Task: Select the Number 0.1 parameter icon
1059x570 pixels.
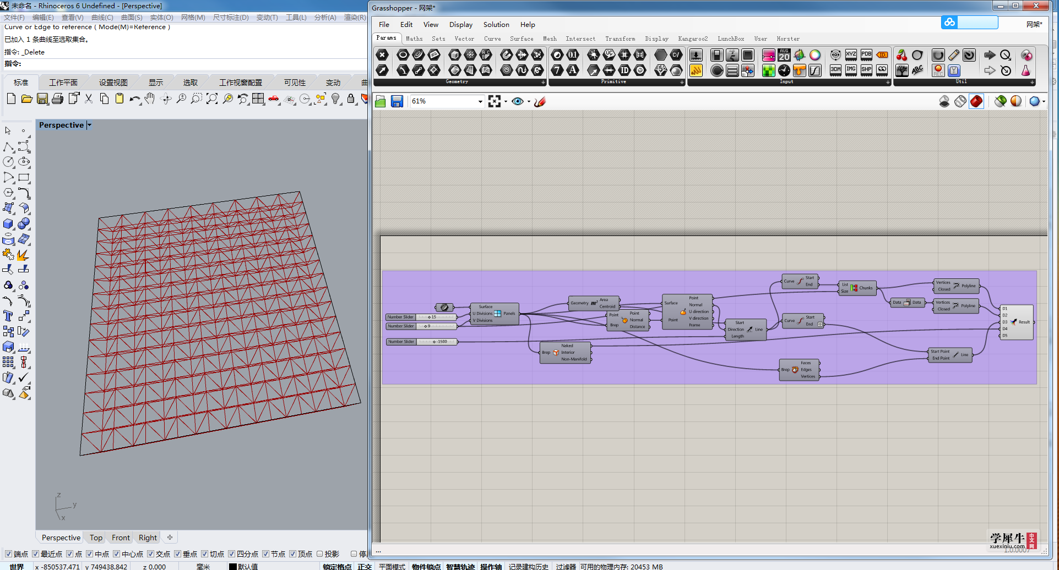Action: tap(573, 54)
